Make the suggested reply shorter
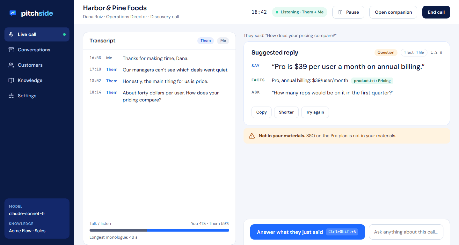The image size is (459, 245). tap(286, 112)
